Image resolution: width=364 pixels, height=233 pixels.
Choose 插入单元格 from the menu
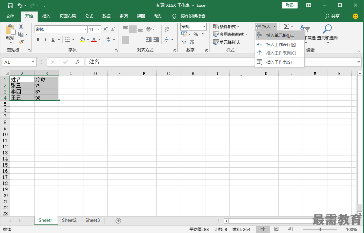pos(280,36)
